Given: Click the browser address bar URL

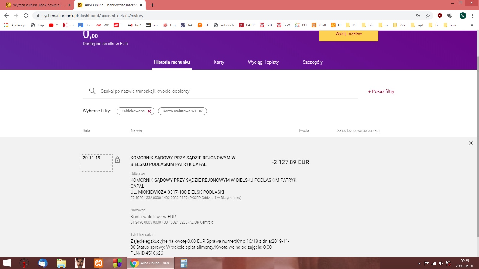Looking at the screenshot, I should pos(93,16).
